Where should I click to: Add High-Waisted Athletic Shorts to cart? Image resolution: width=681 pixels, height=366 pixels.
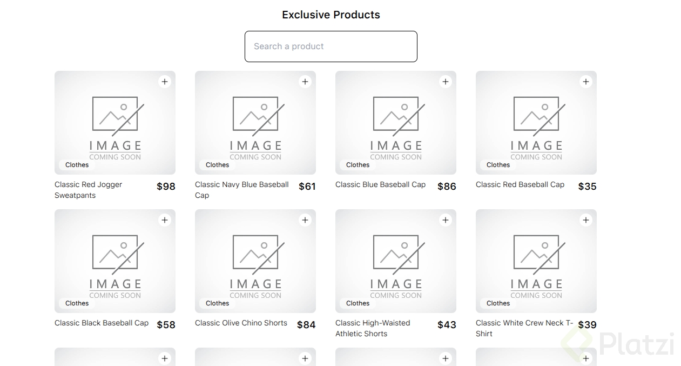(446, 220)
